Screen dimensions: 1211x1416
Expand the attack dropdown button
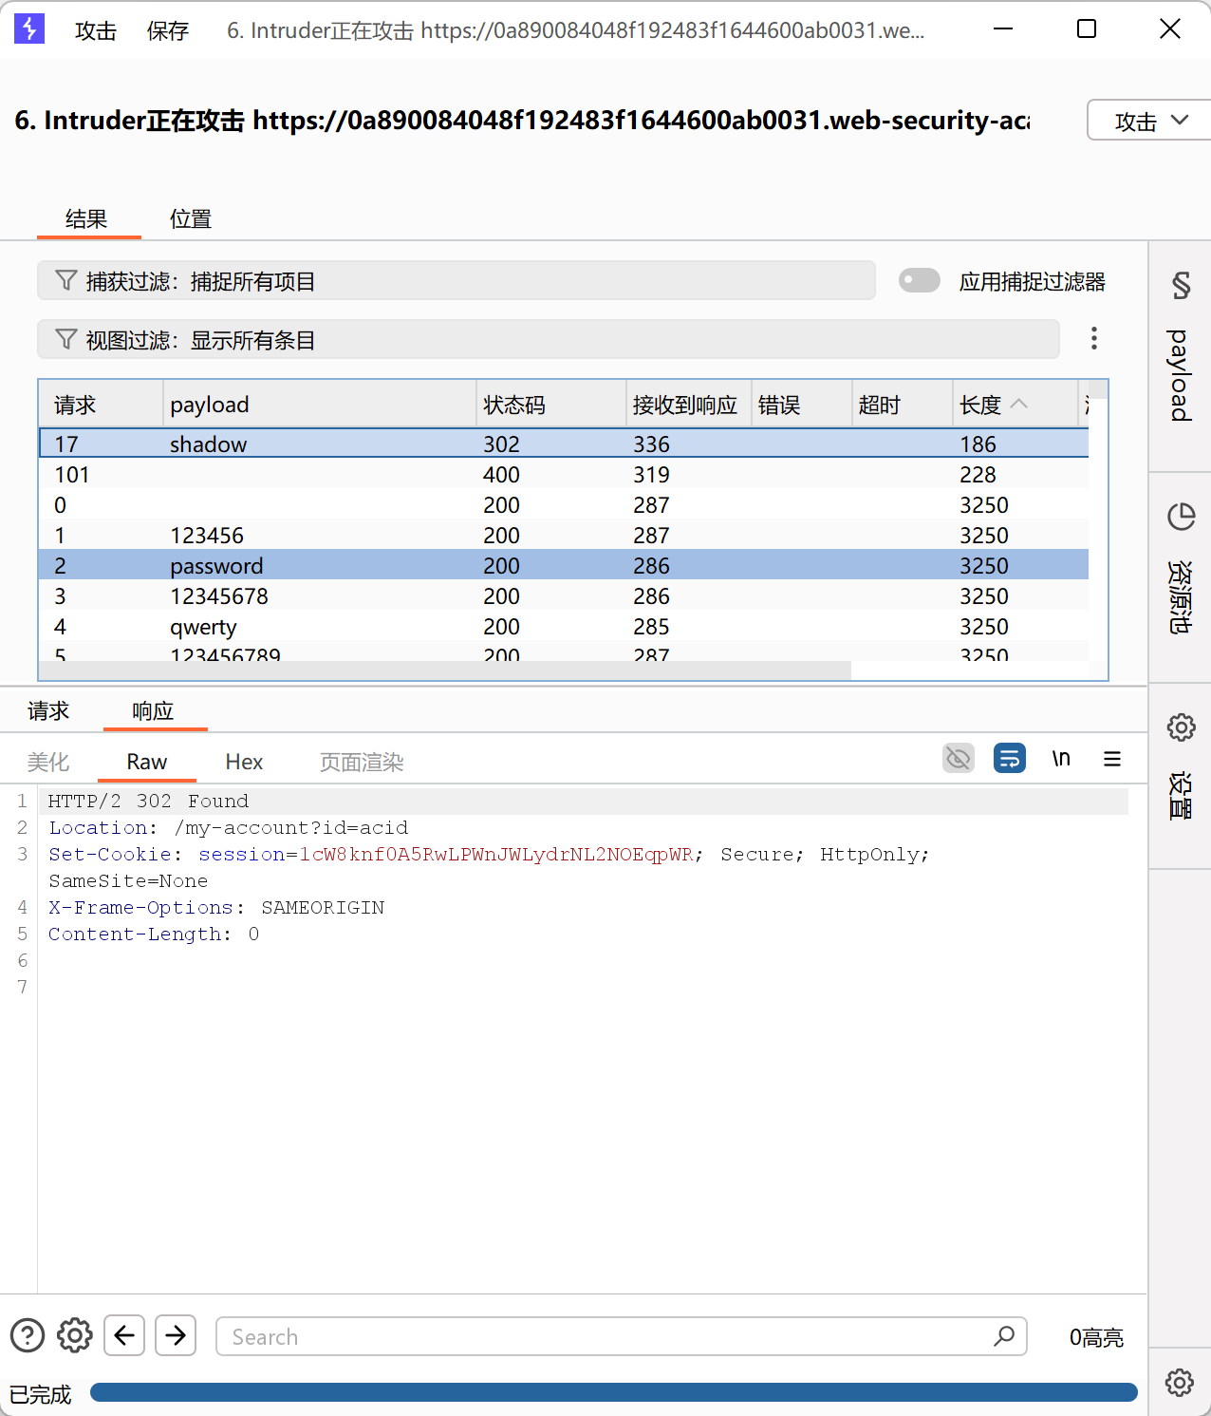pyautogui.click(x=1150, y=121)
